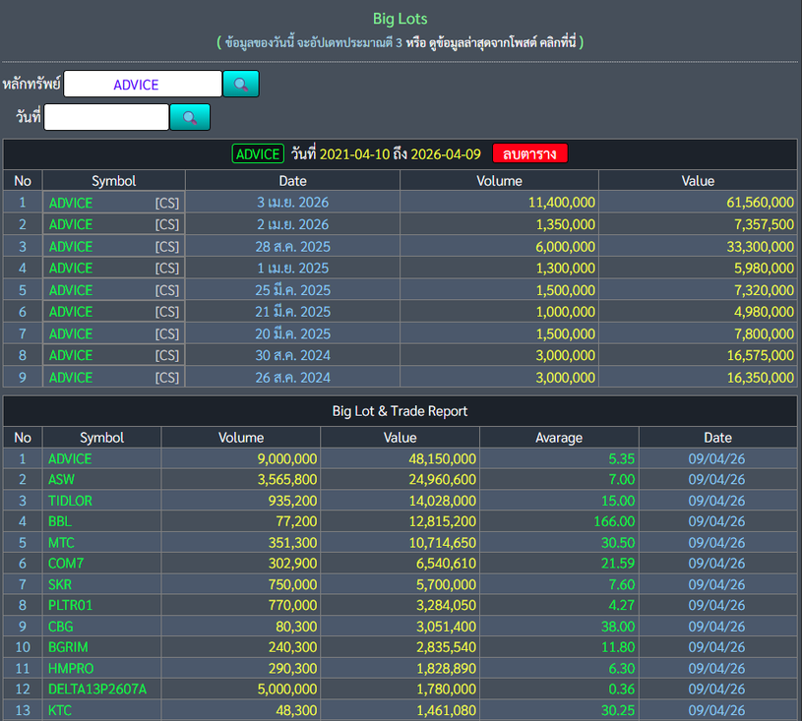802x721 pixels.
Task: Open the HMPRO symbol link
Action: (71, 668)
